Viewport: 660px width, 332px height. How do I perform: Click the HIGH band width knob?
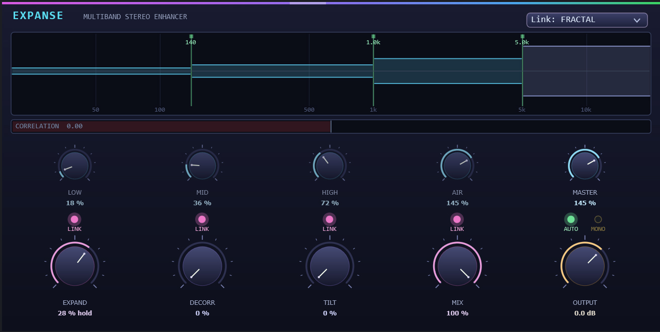[329, 166]
